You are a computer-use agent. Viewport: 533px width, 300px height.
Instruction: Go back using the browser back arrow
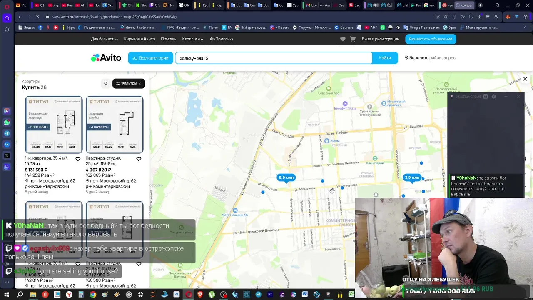19,17
